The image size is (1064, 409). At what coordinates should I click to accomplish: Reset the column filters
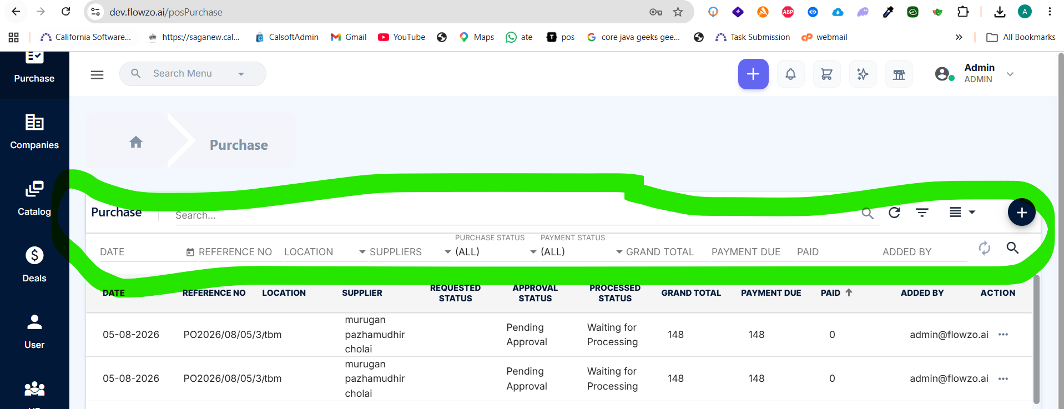tap(985, 248)
